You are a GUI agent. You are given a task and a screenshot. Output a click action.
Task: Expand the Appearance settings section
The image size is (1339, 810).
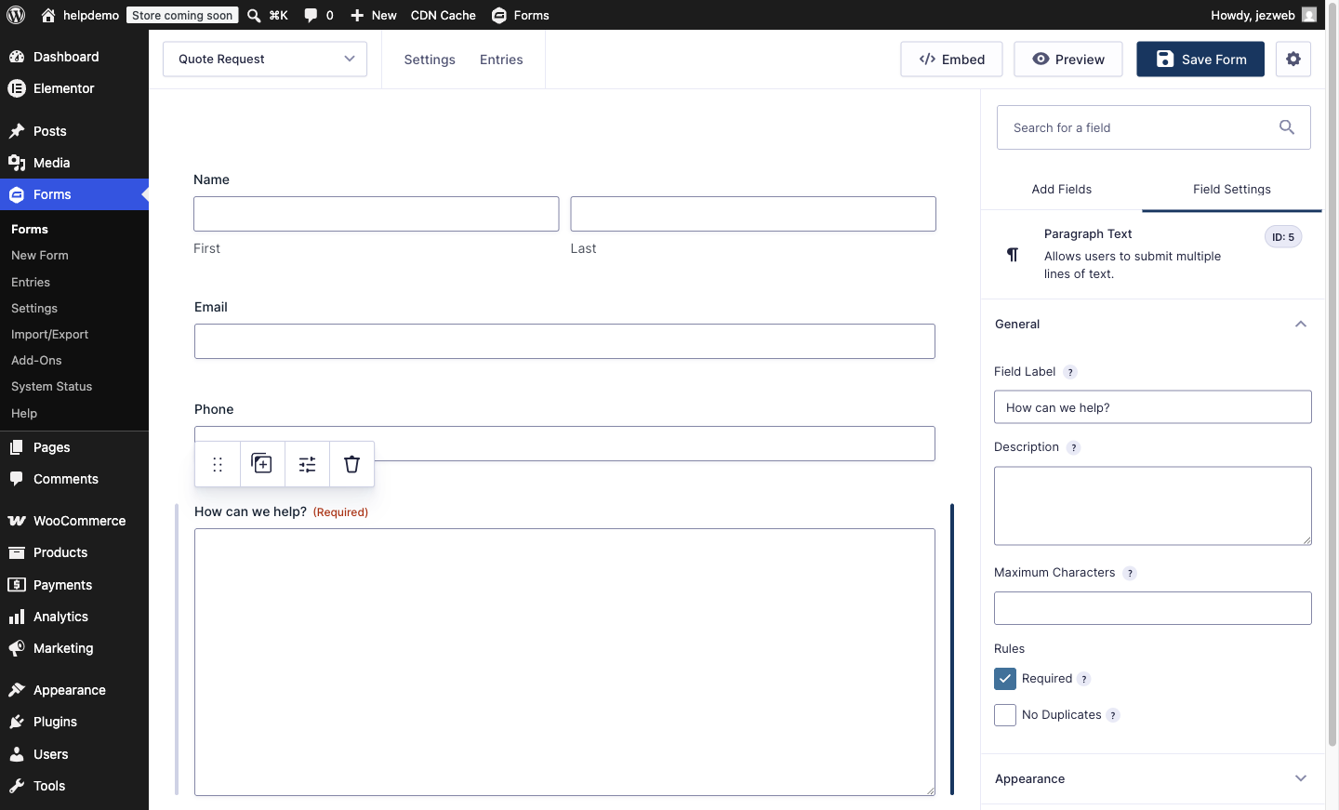(1153, 779)
